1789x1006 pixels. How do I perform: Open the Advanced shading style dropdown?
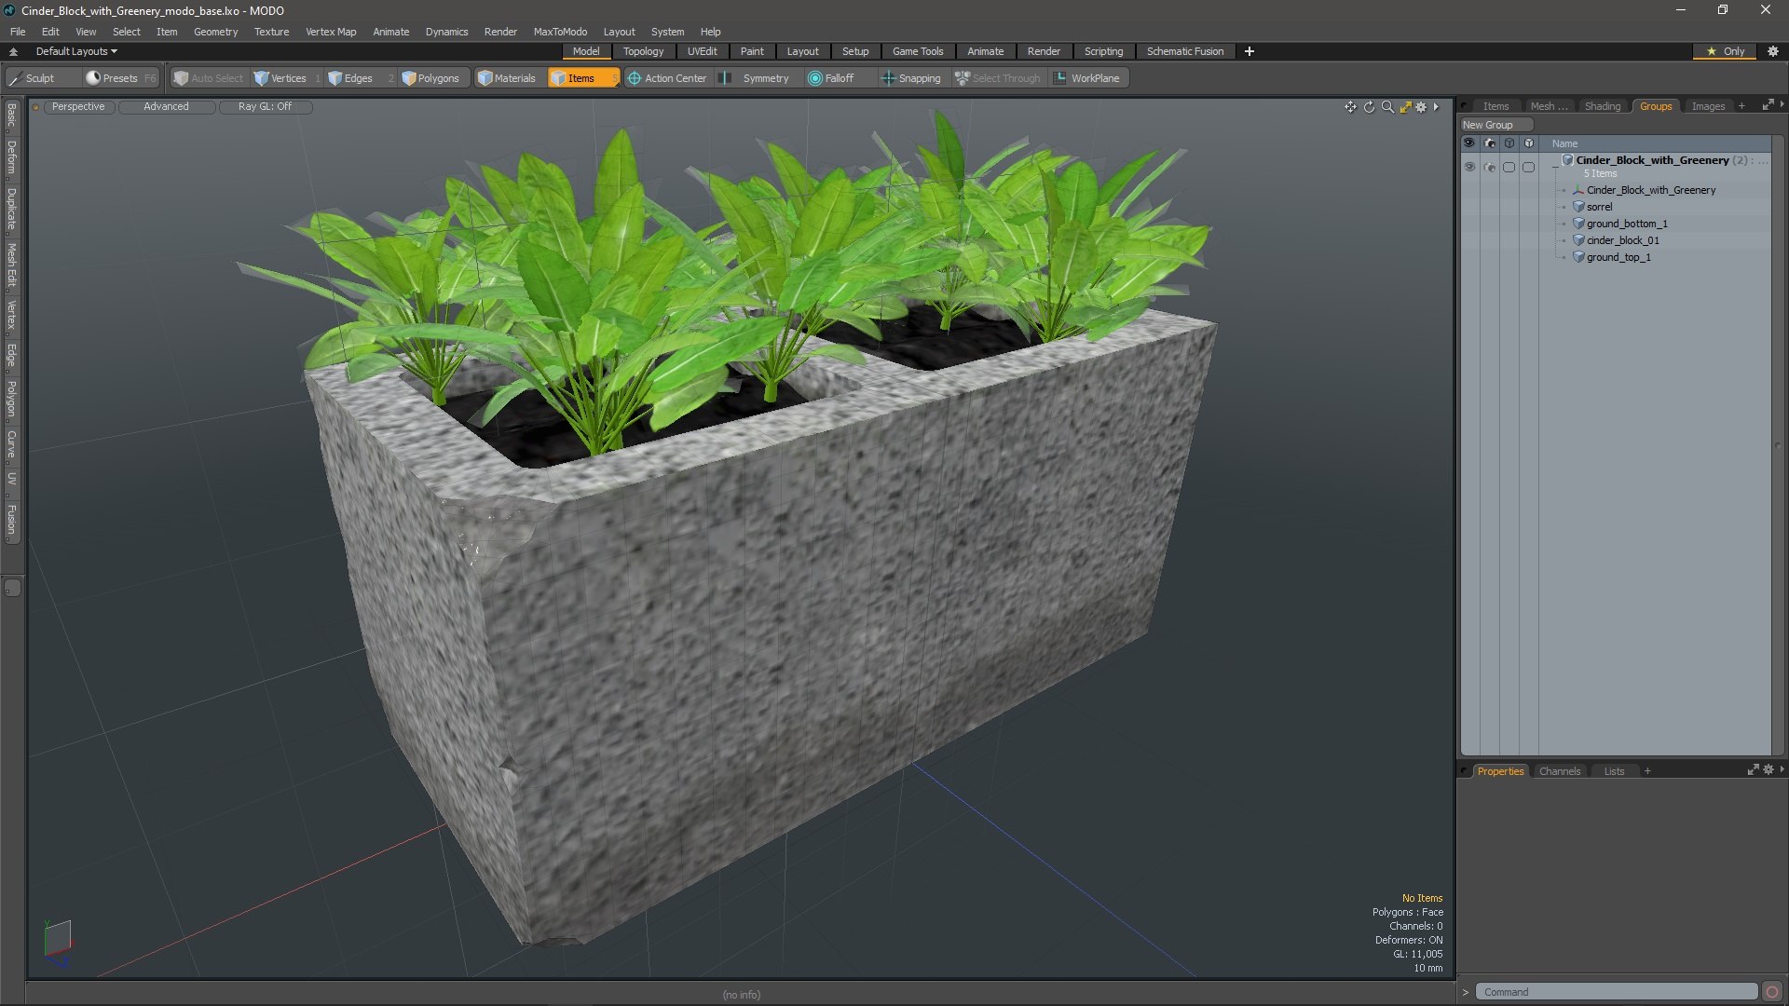166,107
